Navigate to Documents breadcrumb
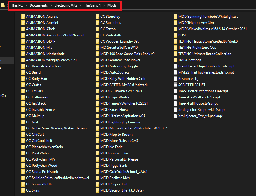This screenshot has width=256, height=196. pyautogui.click(x=39, y=5)
